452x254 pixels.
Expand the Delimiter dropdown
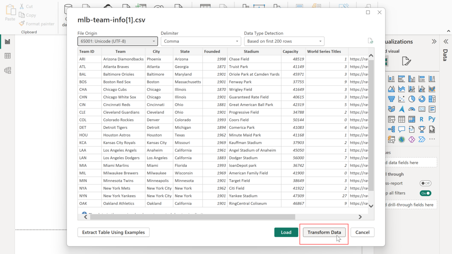coord(201,41)
